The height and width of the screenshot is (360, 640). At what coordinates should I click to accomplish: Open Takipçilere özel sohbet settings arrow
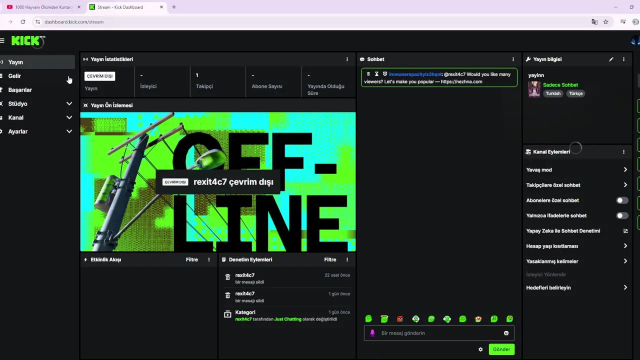[625, 185]
